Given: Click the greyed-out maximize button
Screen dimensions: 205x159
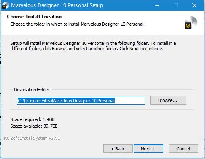Looking at the screenshot, I should (176, 5).
